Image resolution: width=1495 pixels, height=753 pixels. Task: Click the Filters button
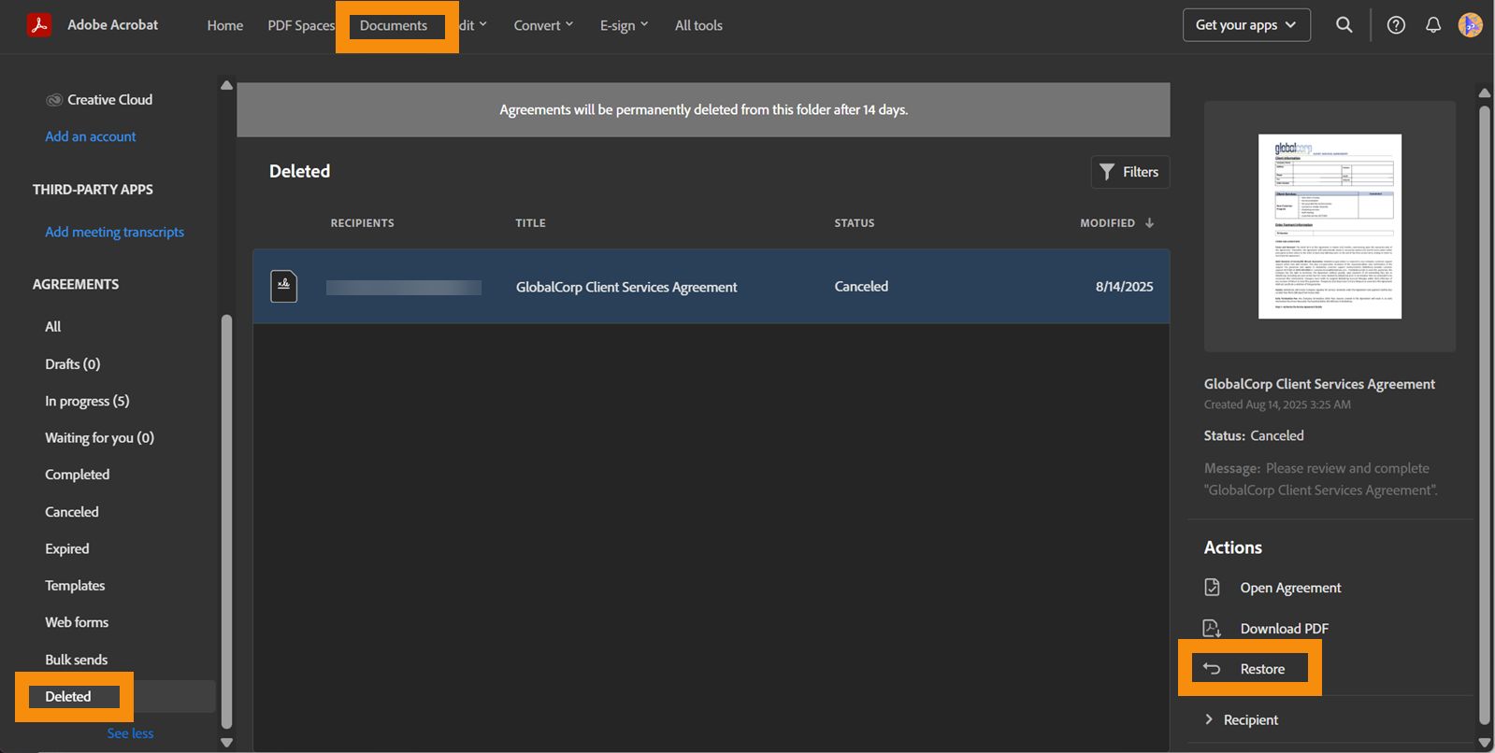(x=1129, y=172)
